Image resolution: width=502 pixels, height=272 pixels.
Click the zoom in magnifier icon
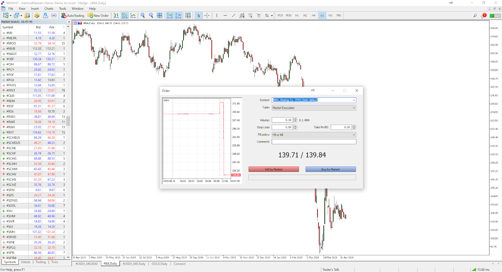(143, 15)
